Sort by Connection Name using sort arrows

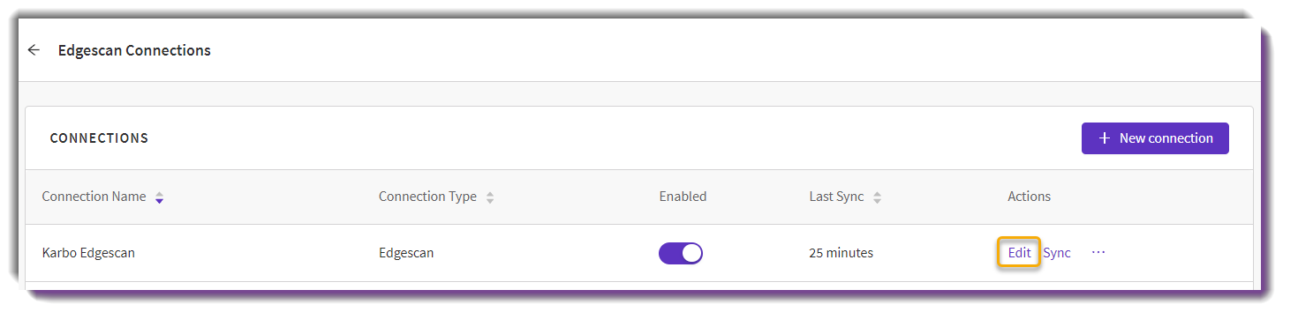coord(159,197)
